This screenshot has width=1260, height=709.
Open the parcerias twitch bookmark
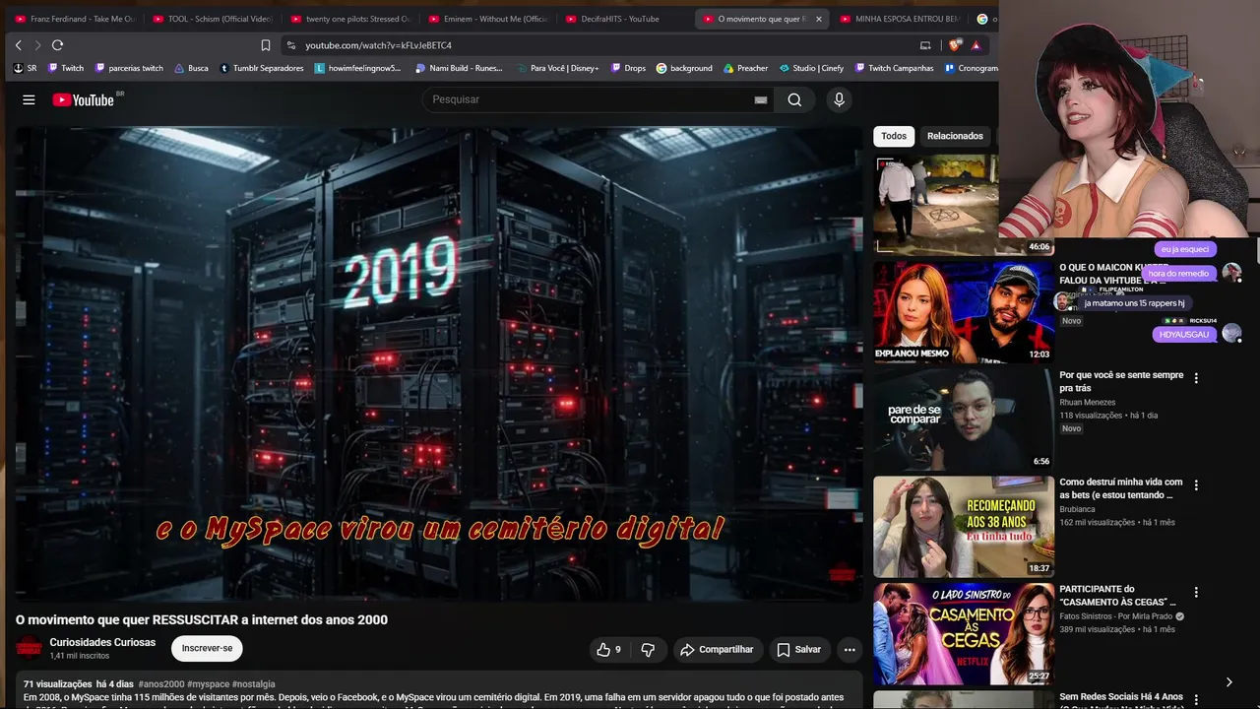coord(129,68)
